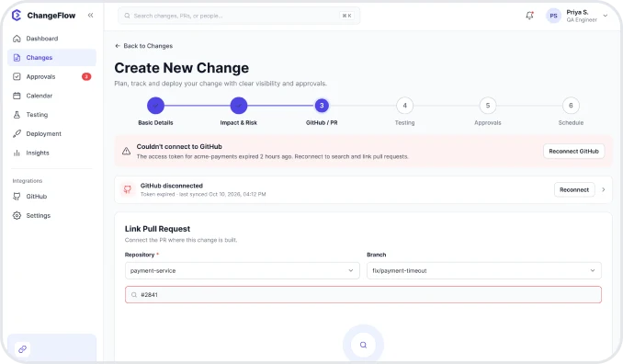623x364 pixels.
Task: Click Reconnect in GitHub disconnected card
Action: coord(574,190)
